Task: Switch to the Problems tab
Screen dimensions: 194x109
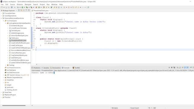Action: pyautogui.click(x=36, y=68)
